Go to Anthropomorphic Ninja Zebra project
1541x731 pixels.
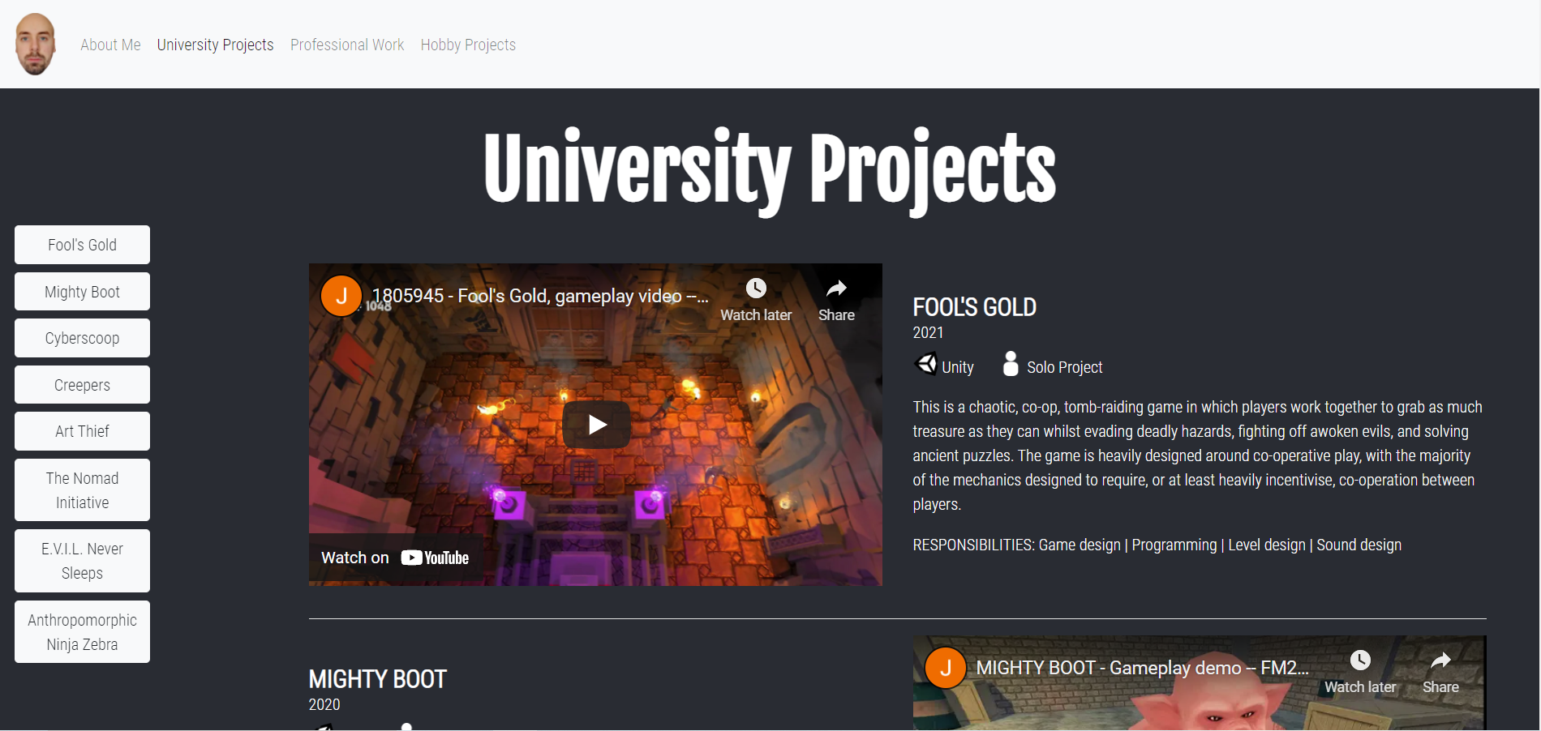[82, 632]
